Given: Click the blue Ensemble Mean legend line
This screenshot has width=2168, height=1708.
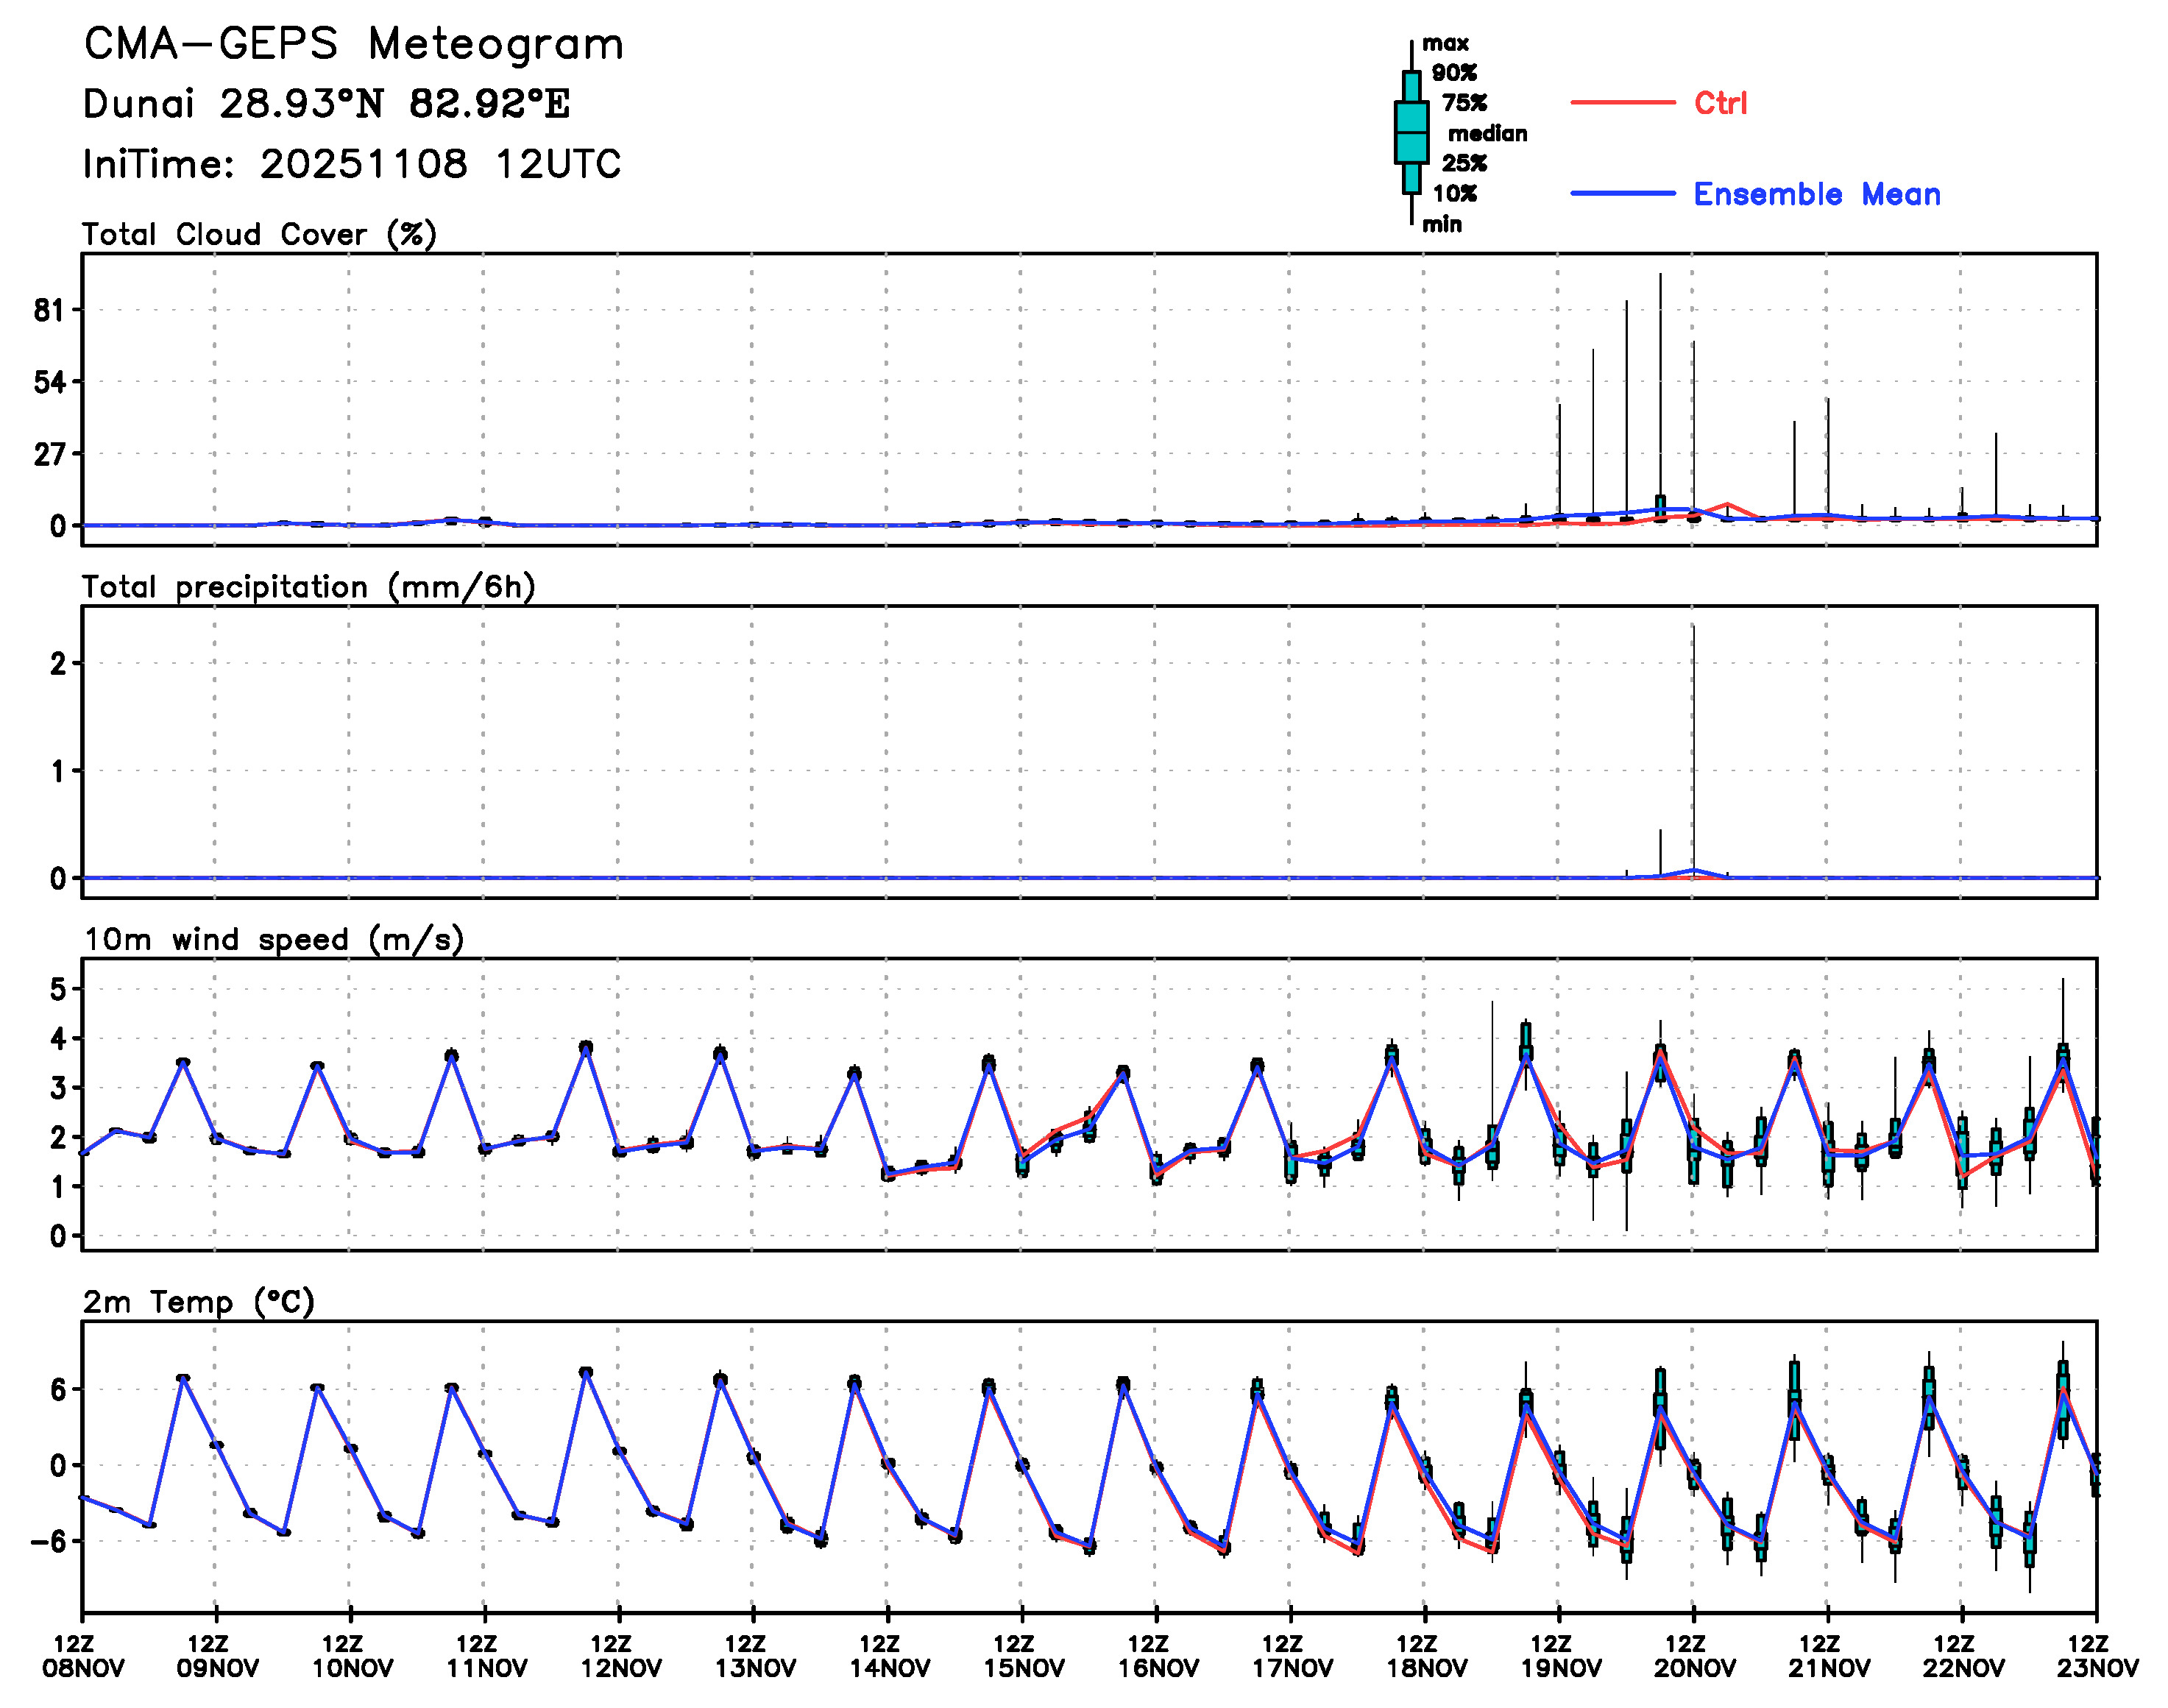Looking at the screenshot, I should (x=1622, y=194).
